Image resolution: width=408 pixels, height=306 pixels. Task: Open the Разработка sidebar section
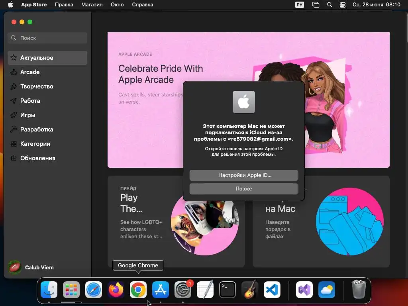47,129
